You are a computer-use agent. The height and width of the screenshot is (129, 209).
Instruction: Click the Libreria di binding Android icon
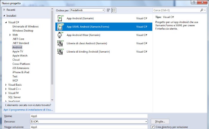click(x=60, y=52)
